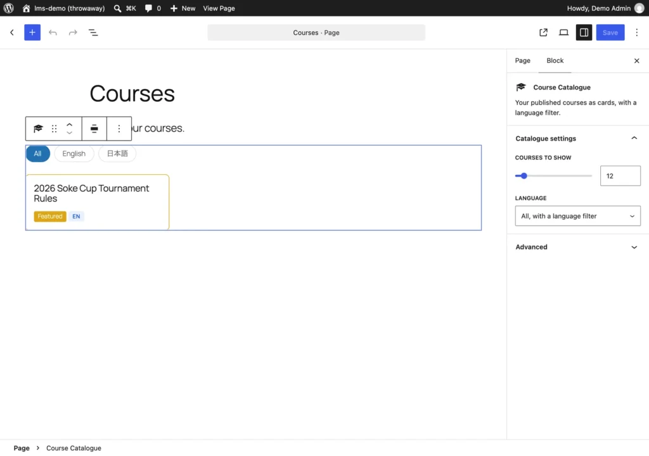Open the editor options menu
Image resolution: width=649 pixels, height=456 pixels.
click(636, 32)
